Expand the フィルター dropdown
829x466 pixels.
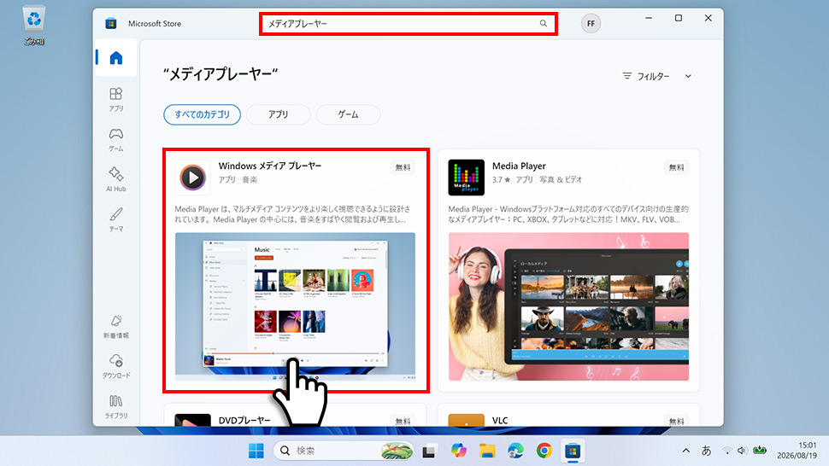click(x=657, y=76)
